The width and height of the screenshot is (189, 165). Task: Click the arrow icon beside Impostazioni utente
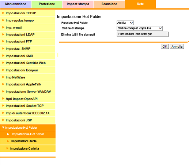[8, 141]
